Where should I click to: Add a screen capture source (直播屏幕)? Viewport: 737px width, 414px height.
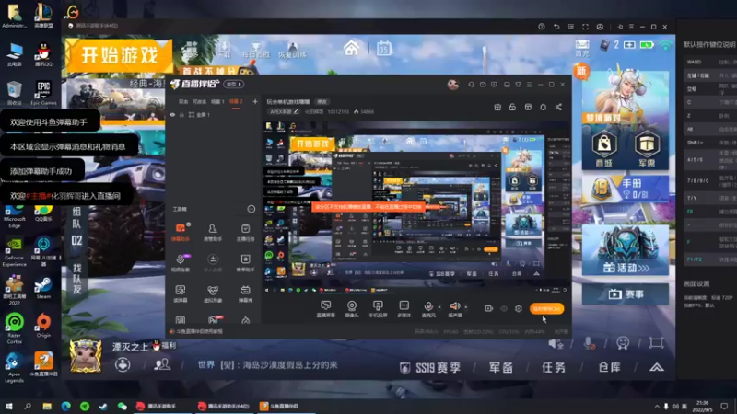click(325, 309)
